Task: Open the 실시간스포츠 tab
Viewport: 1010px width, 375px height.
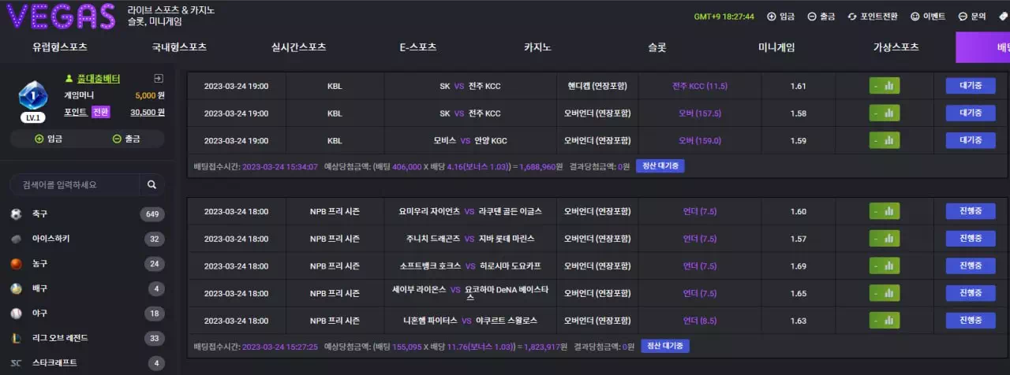Action: coord(298,47)
